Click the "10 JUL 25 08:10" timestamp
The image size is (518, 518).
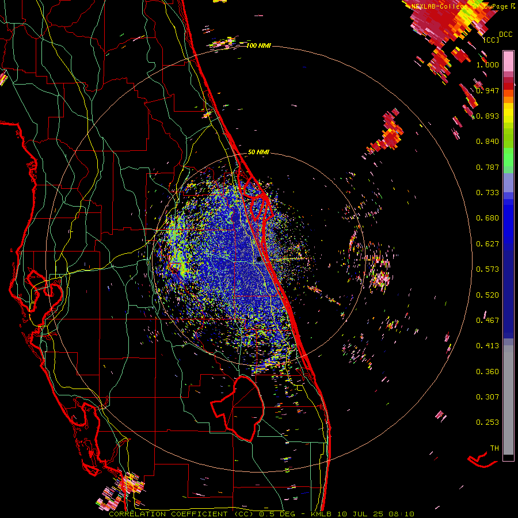[x=376, y=514]
